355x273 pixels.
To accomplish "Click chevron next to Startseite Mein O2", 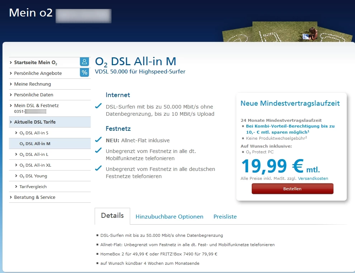I will coord(11,62).
